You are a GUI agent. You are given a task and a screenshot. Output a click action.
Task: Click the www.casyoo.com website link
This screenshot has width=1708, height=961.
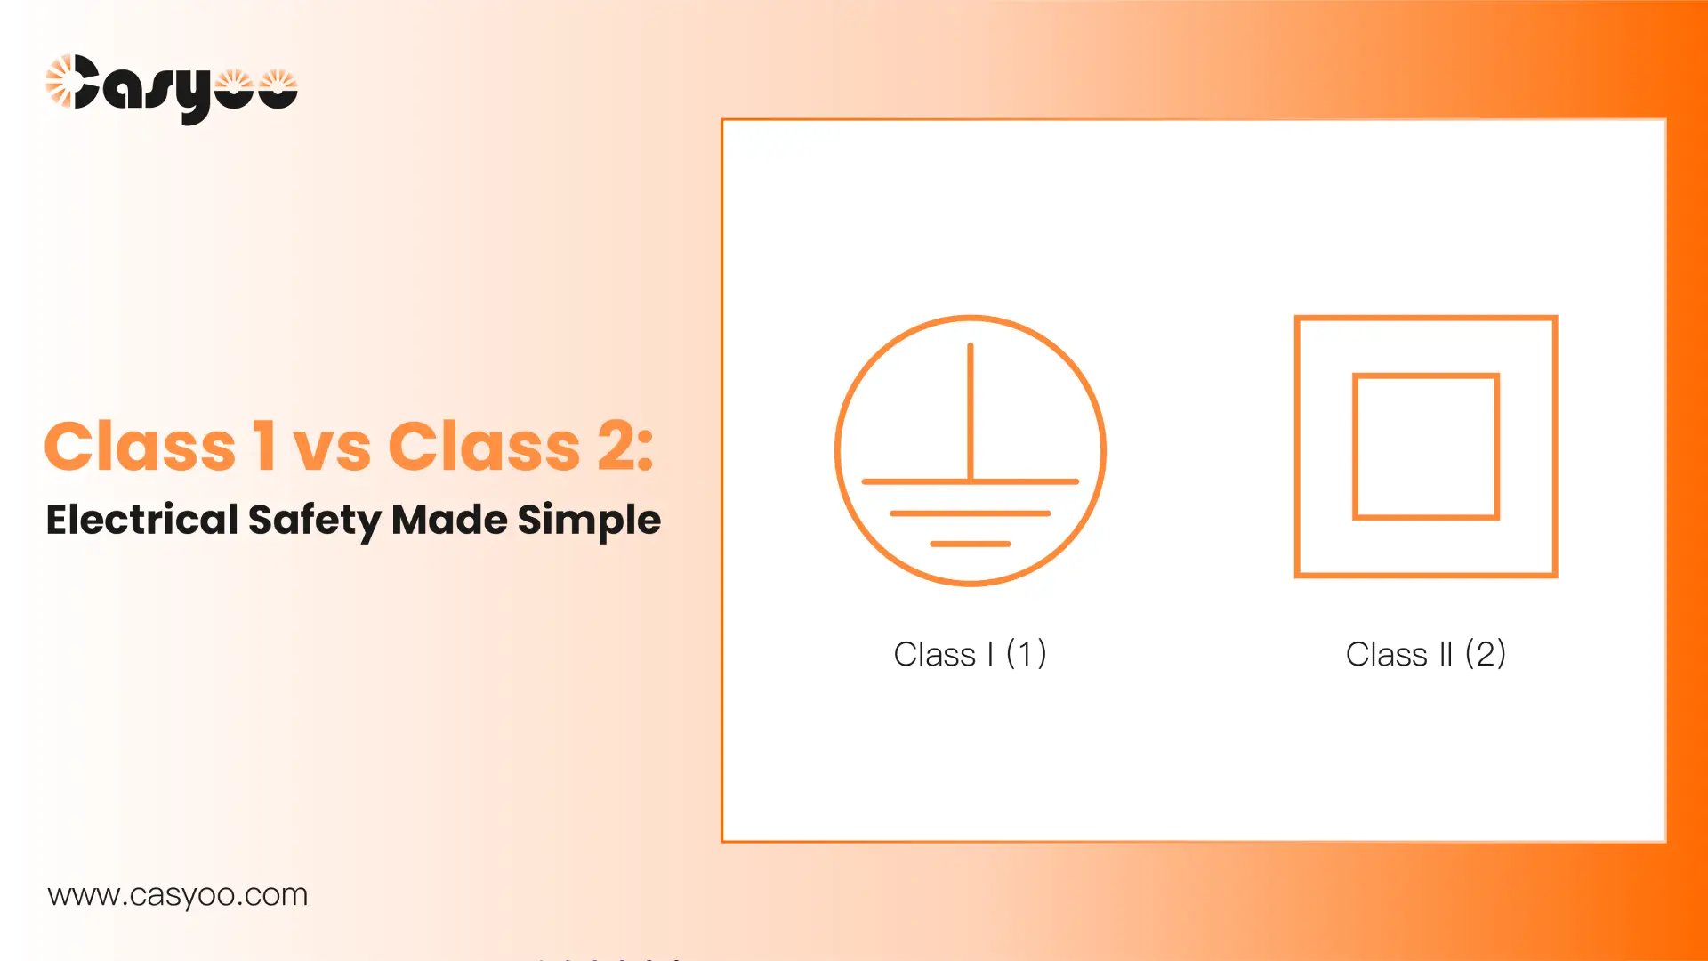[176, 894]
